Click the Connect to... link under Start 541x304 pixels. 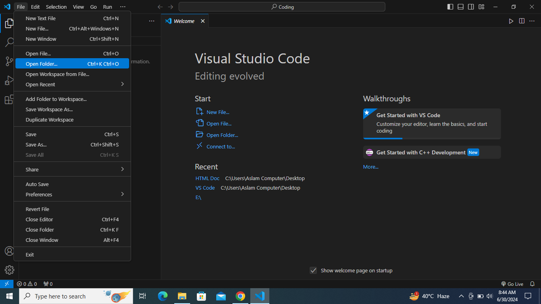click(221, 146)
